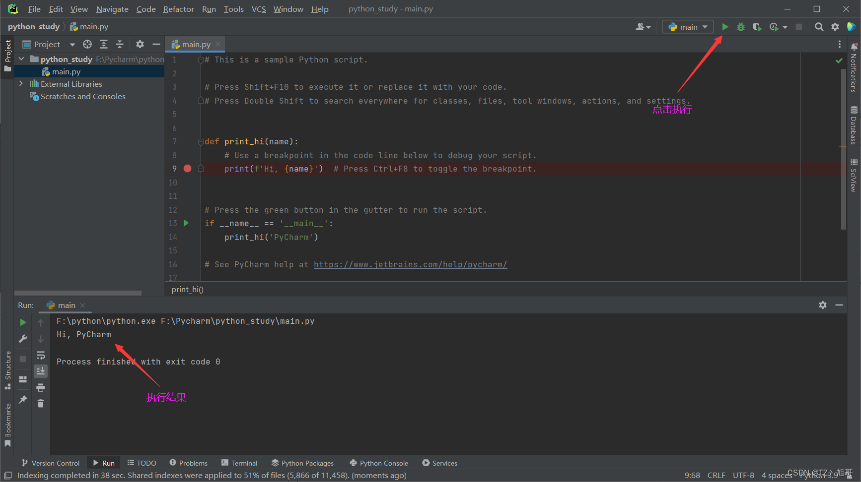The image size is (861, 482).
Task: Fold the print_hi function on line 7
Action: click(201, 141)
